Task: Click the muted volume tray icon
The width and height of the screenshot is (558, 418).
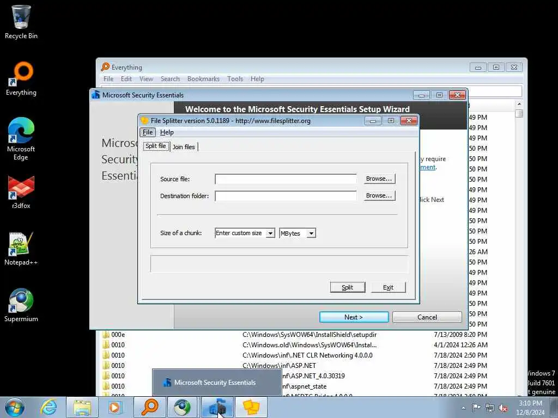Action: [x=503, y=408]
